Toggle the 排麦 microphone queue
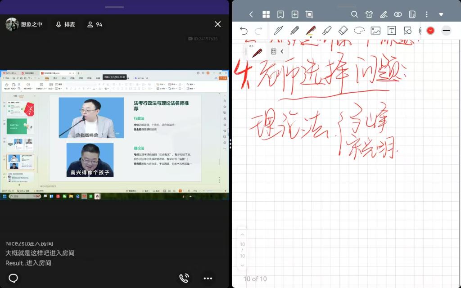The height and width of the screenshot is (288, 461). [x=65, y=24]
